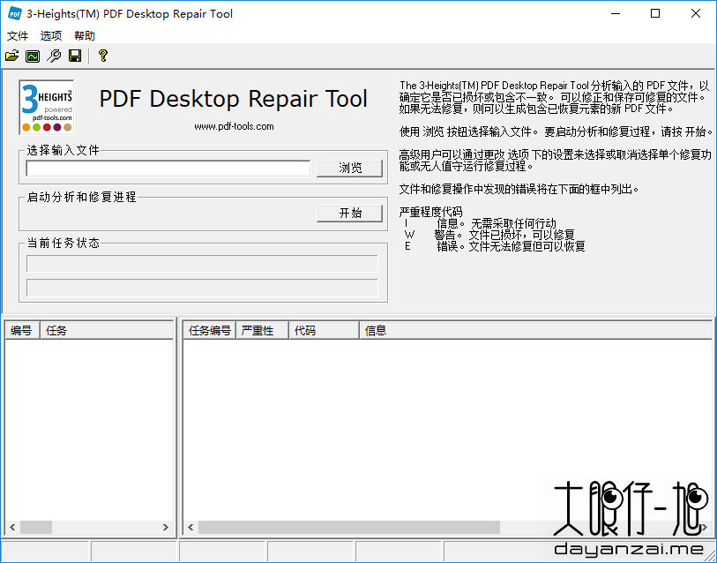This screenshot has width=717, height=563.
Task: Click the wrench repair toolbar icon
Action: [x=54, y=56]
